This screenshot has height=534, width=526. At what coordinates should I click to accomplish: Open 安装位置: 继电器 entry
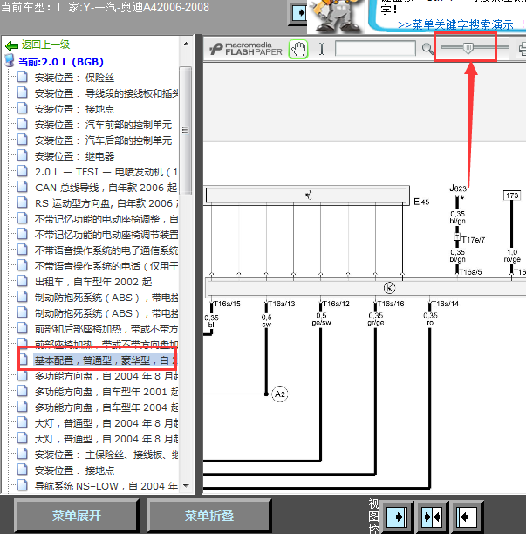pos(74,156)
